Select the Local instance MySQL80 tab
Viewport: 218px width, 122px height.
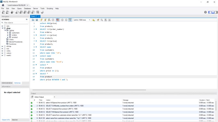coord(17,5)
